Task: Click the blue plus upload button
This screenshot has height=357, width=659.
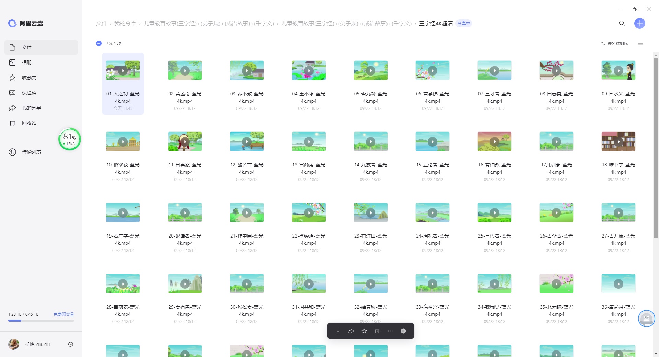Action: click(639, 23)
